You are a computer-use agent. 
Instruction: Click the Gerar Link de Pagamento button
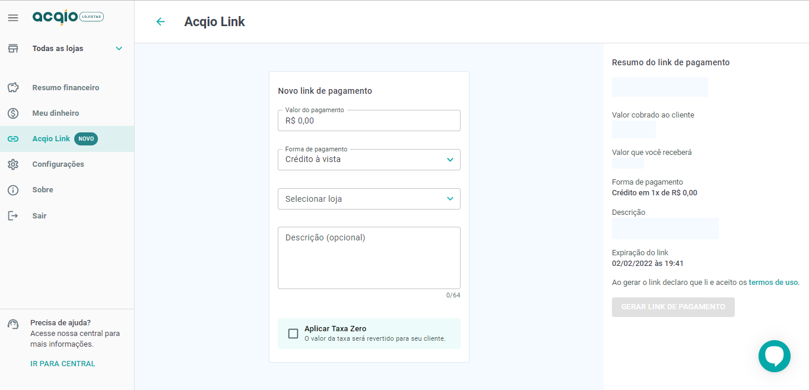pos(673,307)
